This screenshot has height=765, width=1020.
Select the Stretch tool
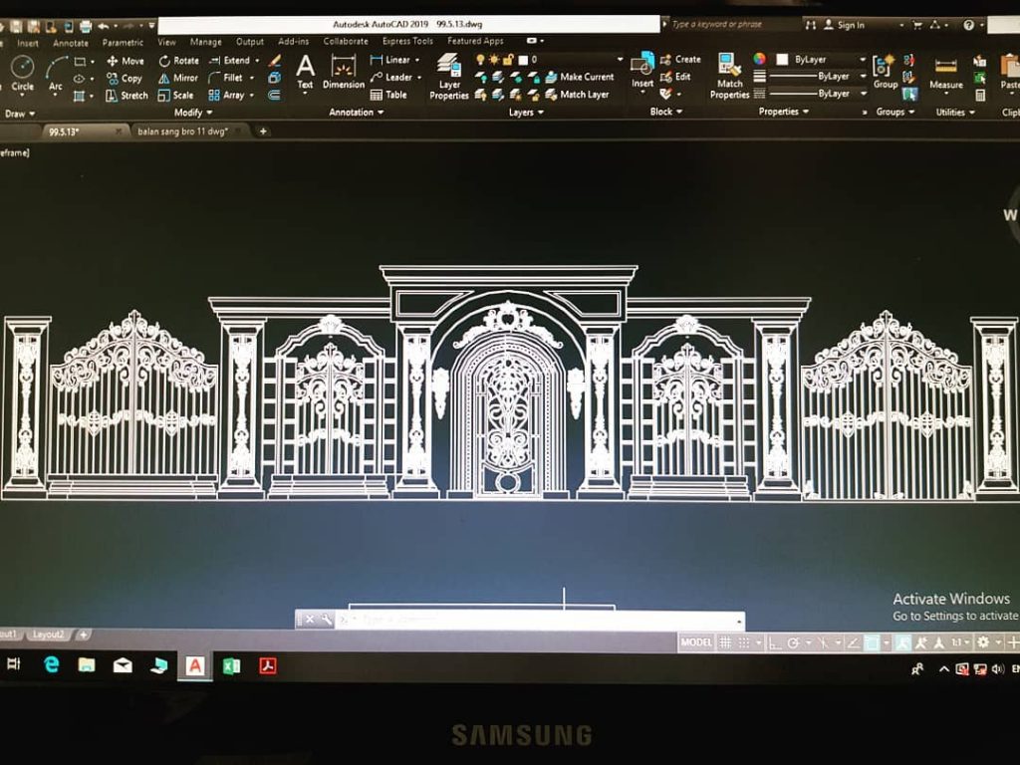tap(127, 96)
